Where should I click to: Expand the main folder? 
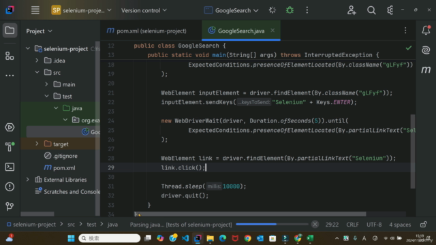coord(46,84)
